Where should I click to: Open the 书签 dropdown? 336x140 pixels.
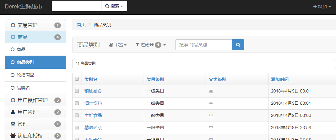click(118, 45)
